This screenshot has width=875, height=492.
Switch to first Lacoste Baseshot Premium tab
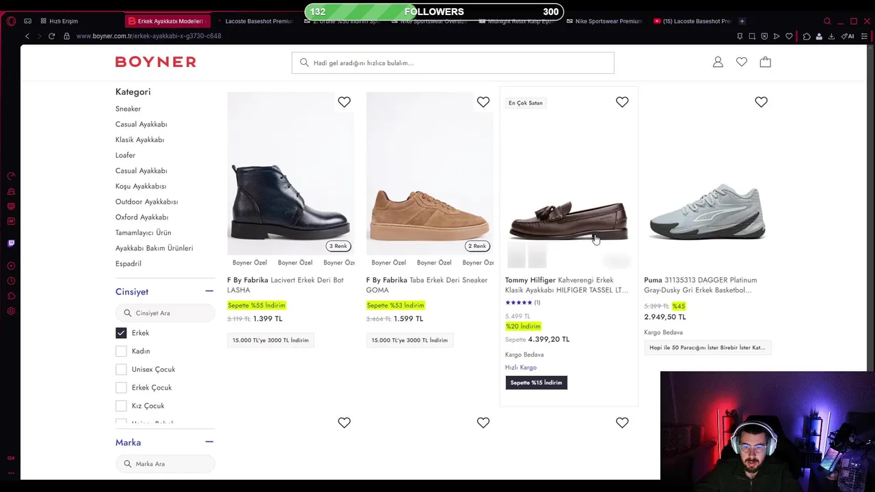255,21
